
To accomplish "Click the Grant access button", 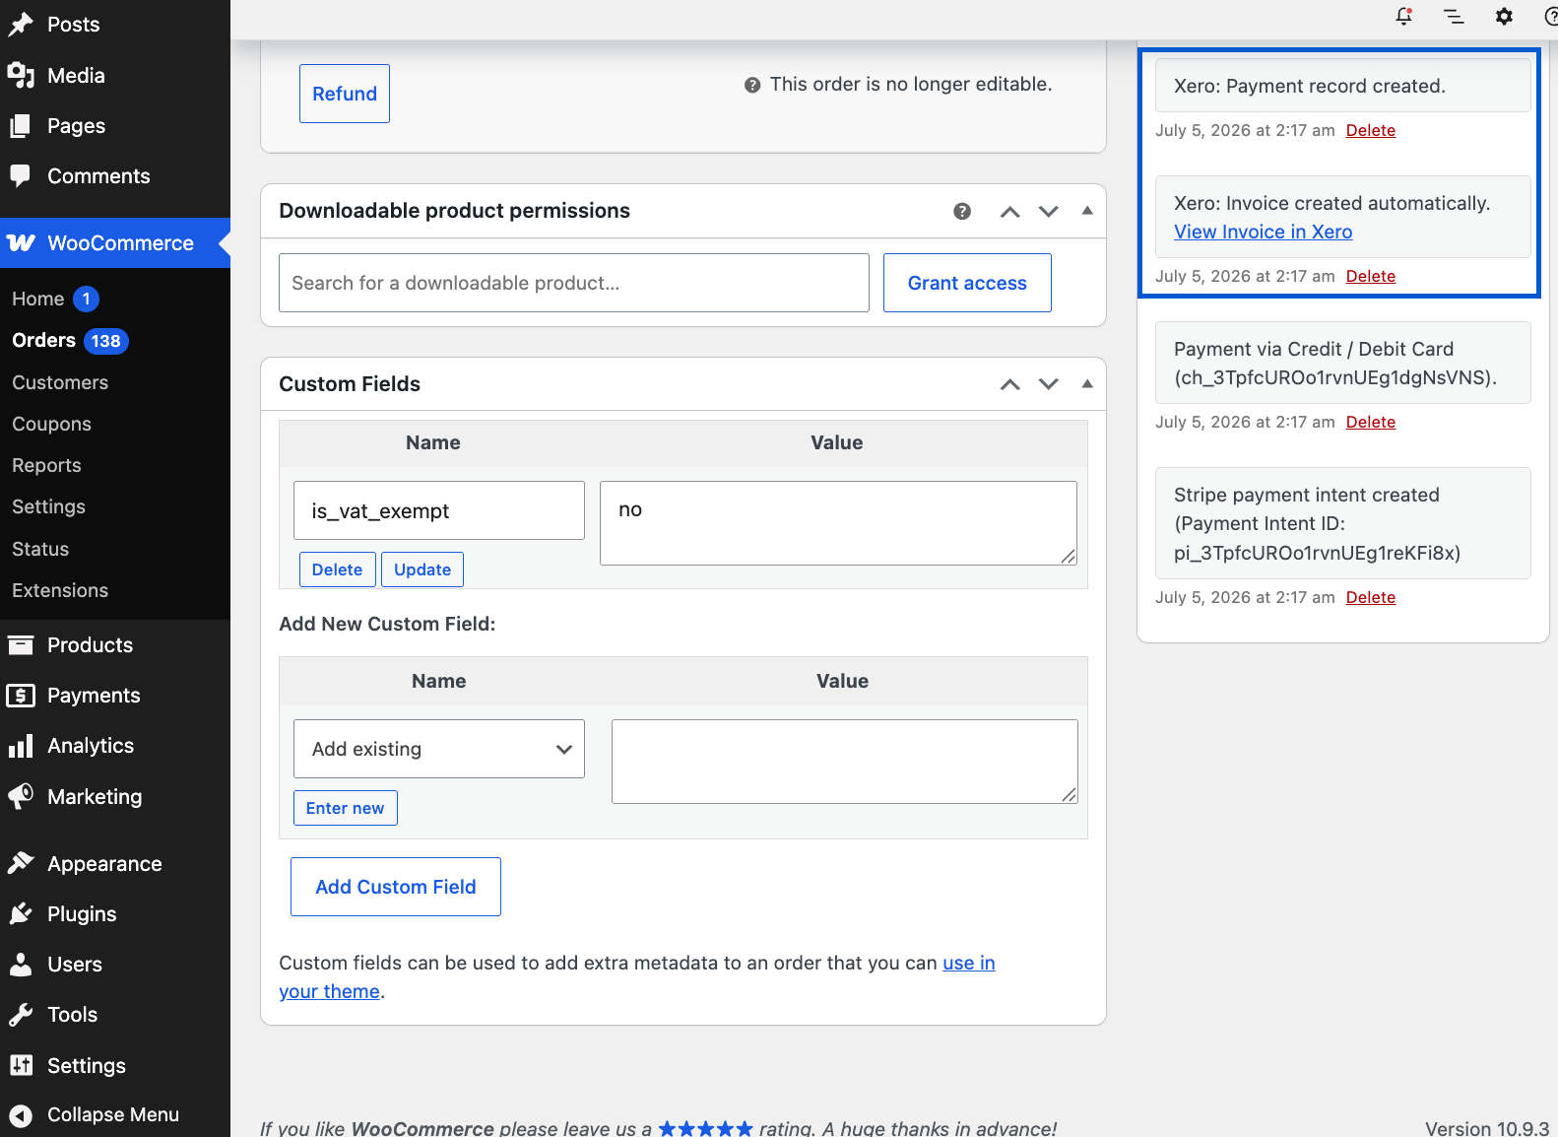I will pos(967,283).
